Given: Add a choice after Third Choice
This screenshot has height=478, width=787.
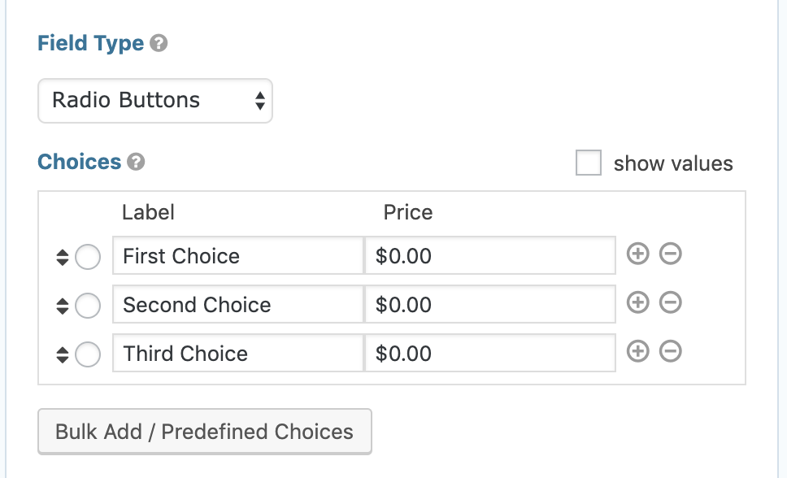Looking at the screenshot, I should (638, 351).
